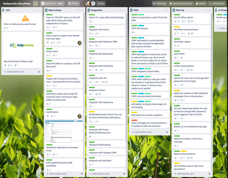This screenshot has height=178, width=228.
Task: Open checklist badge on Integrate Twitter card
Action: (x=98, y=94)
